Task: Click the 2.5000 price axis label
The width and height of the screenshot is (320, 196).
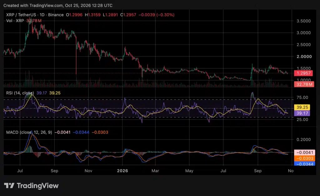Action: point(303,44)
